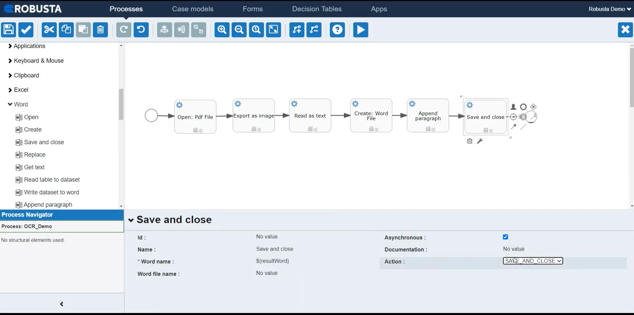Remove a bend-point from the sequence flow

pyautogui.click(x=314, y=30)
